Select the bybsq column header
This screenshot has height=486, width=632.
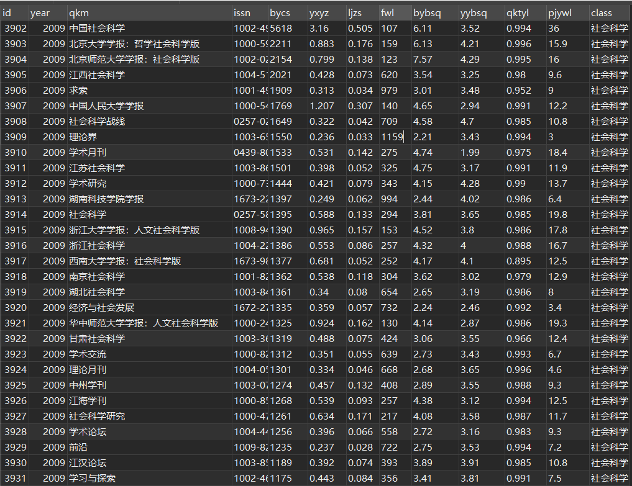(435, 13)
